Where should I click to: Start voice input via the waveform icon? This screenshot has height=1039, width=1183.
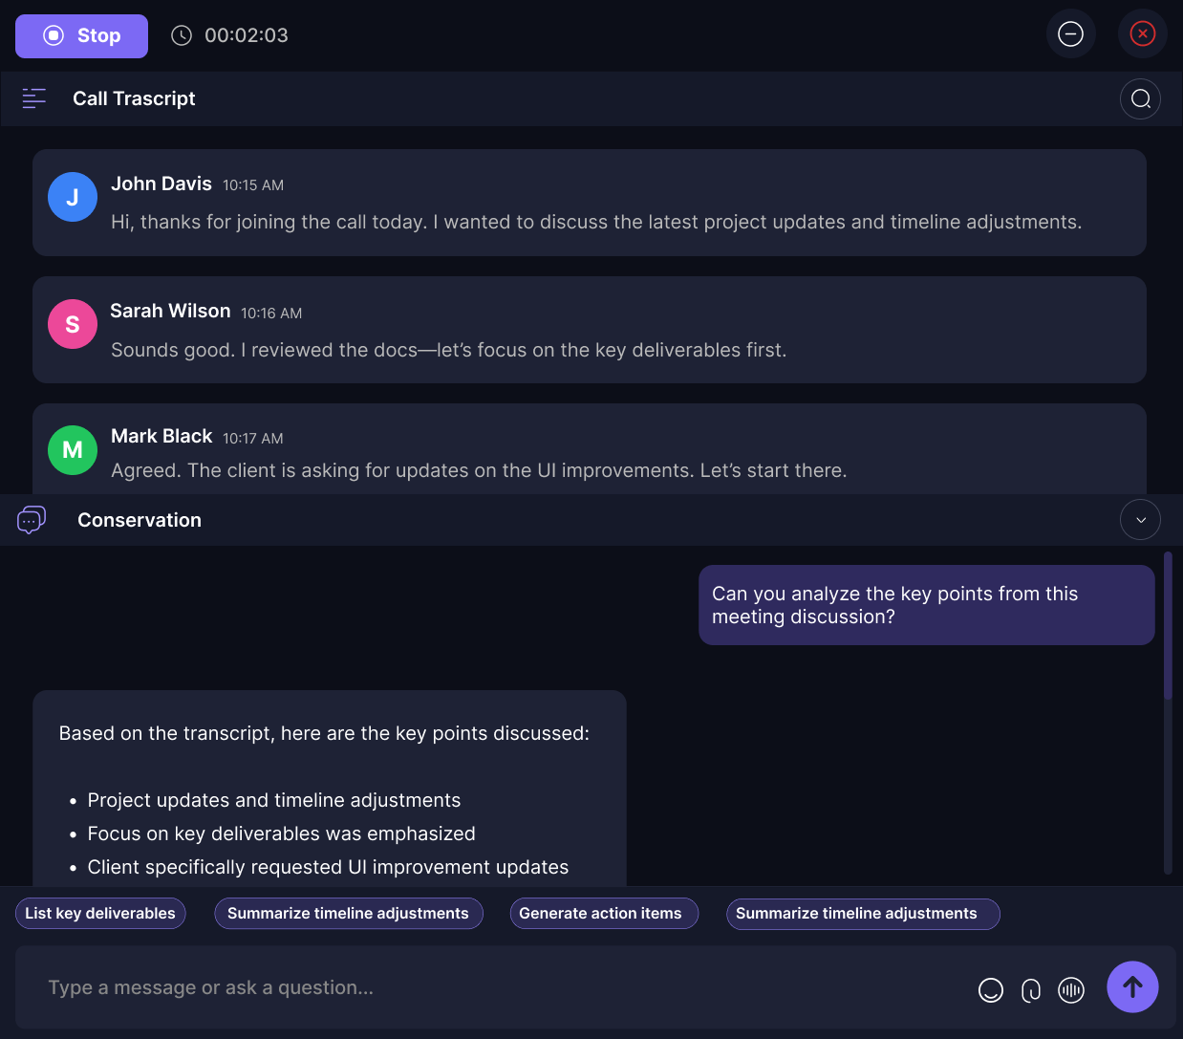click(1071, 990)
